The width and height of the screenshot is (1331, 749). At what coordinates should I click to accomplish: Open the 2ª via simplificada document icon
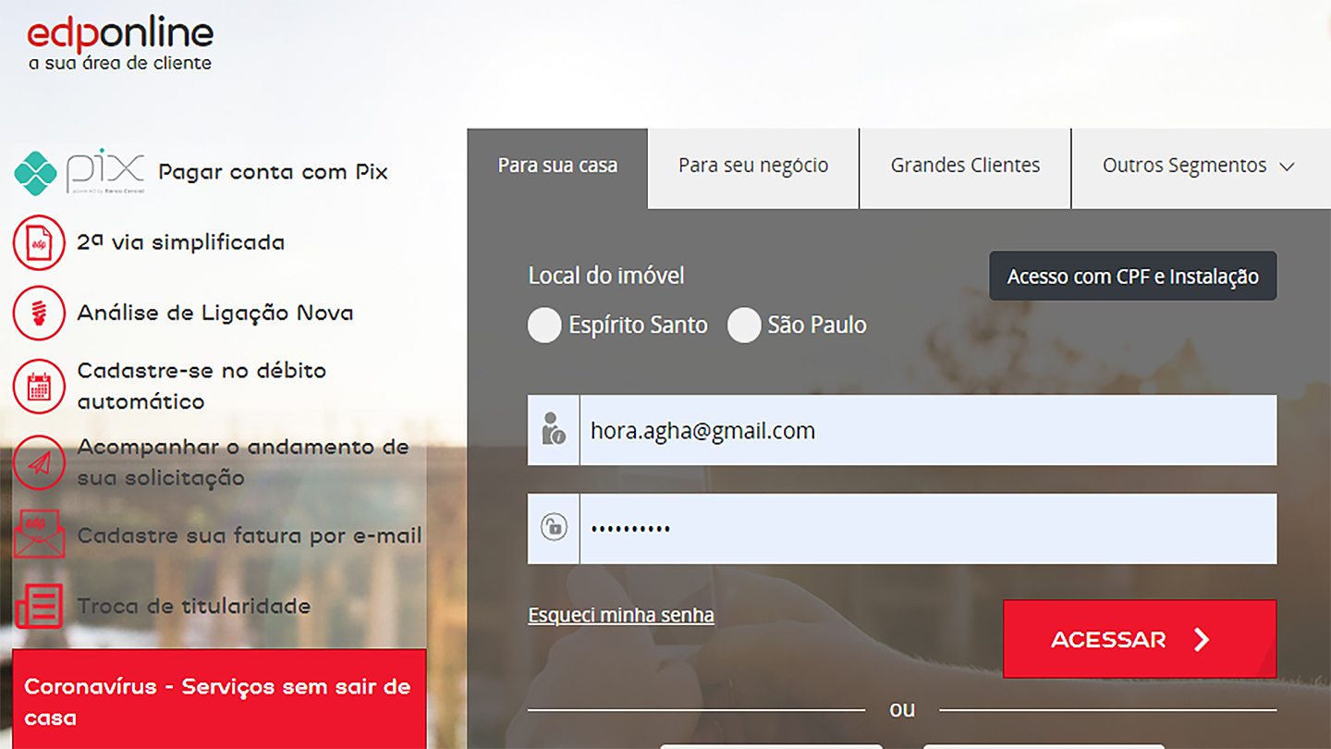(x=39, y=242)
